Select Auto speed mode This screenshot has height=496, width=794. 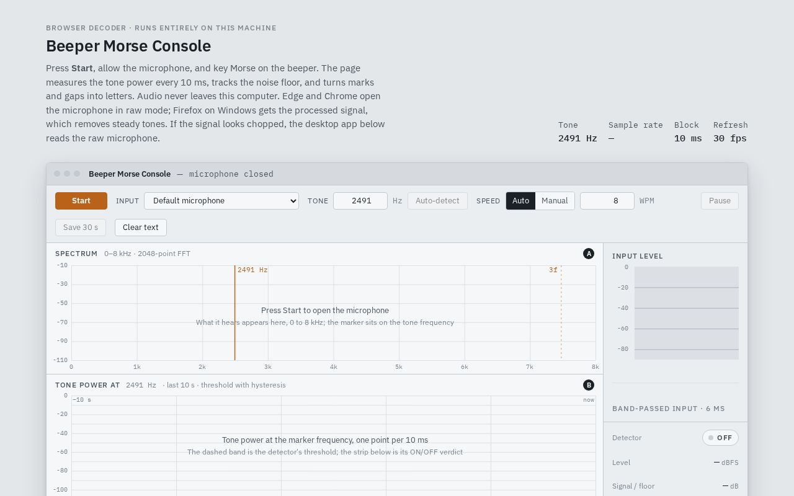point(520,201)
